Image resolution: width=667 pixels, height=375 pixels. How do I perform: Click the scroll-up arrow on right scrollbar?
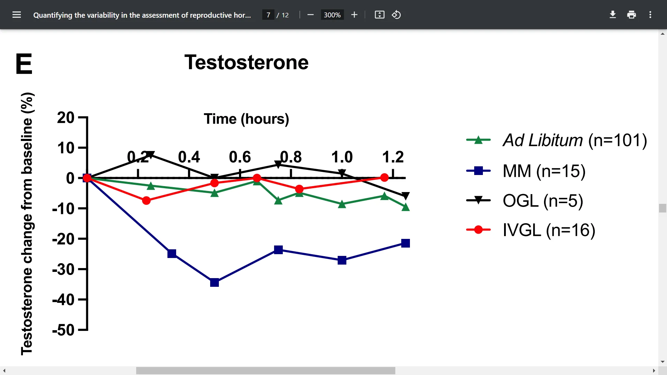662,33
